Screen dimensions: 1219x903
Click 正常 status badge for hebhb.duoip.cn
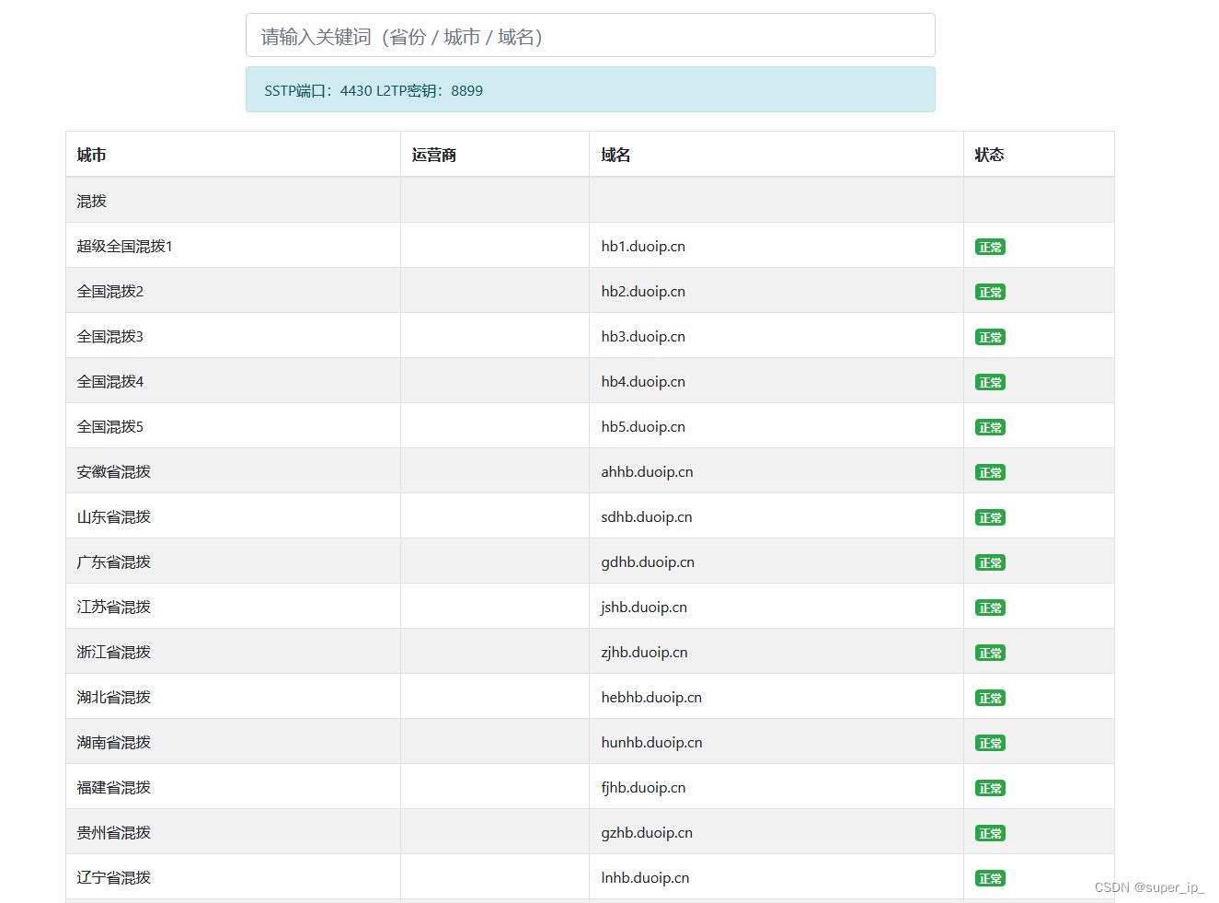tap(990, 698)
